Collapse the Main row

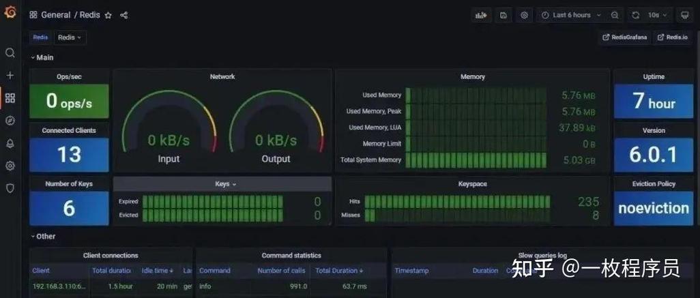(x=42, y=57)
